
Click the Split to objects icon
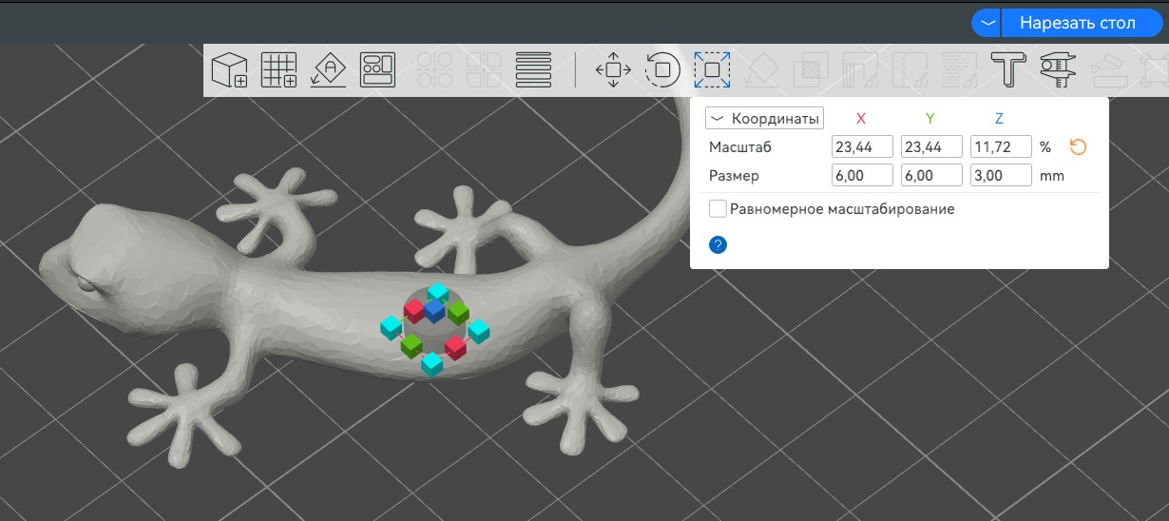[x=434, y=69]
